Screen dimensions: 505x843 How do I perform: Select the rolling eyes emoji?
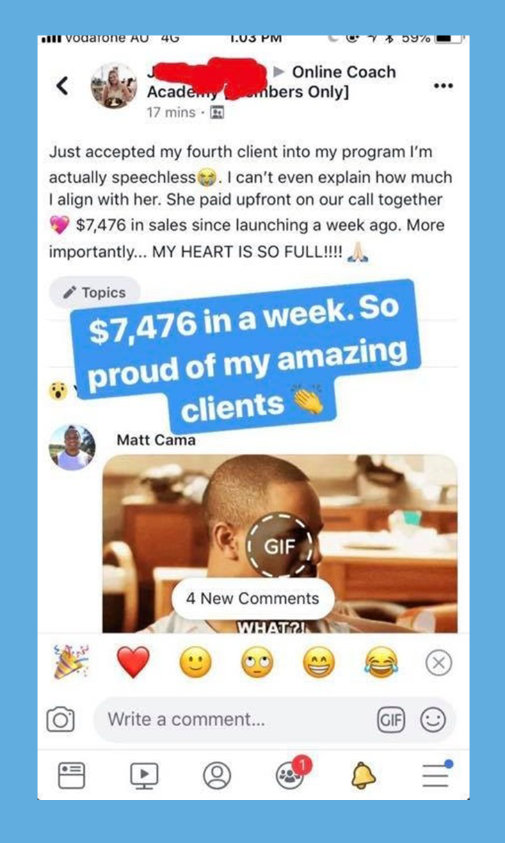(257, 663)
